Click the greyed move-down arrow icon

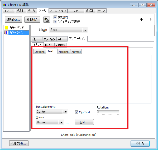(x=150, y=19)
